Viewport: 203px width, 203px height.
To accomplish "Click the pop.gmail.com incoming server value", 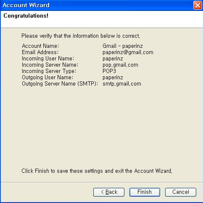I will coord(120,65).
